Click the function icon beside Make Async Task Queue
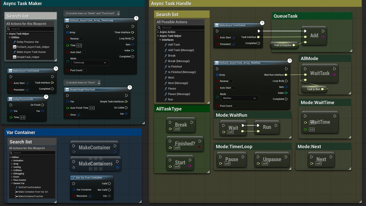Viewport: 366px width, 206px height. point(15,52)
